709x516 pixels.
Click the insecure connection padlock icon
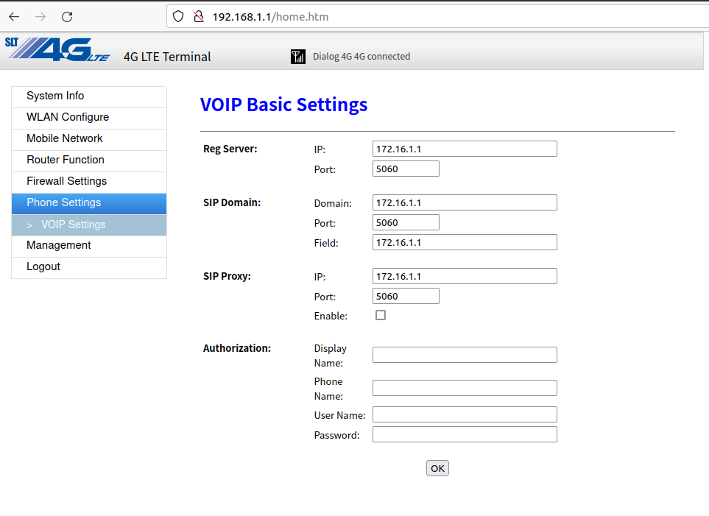click(199, 17)
